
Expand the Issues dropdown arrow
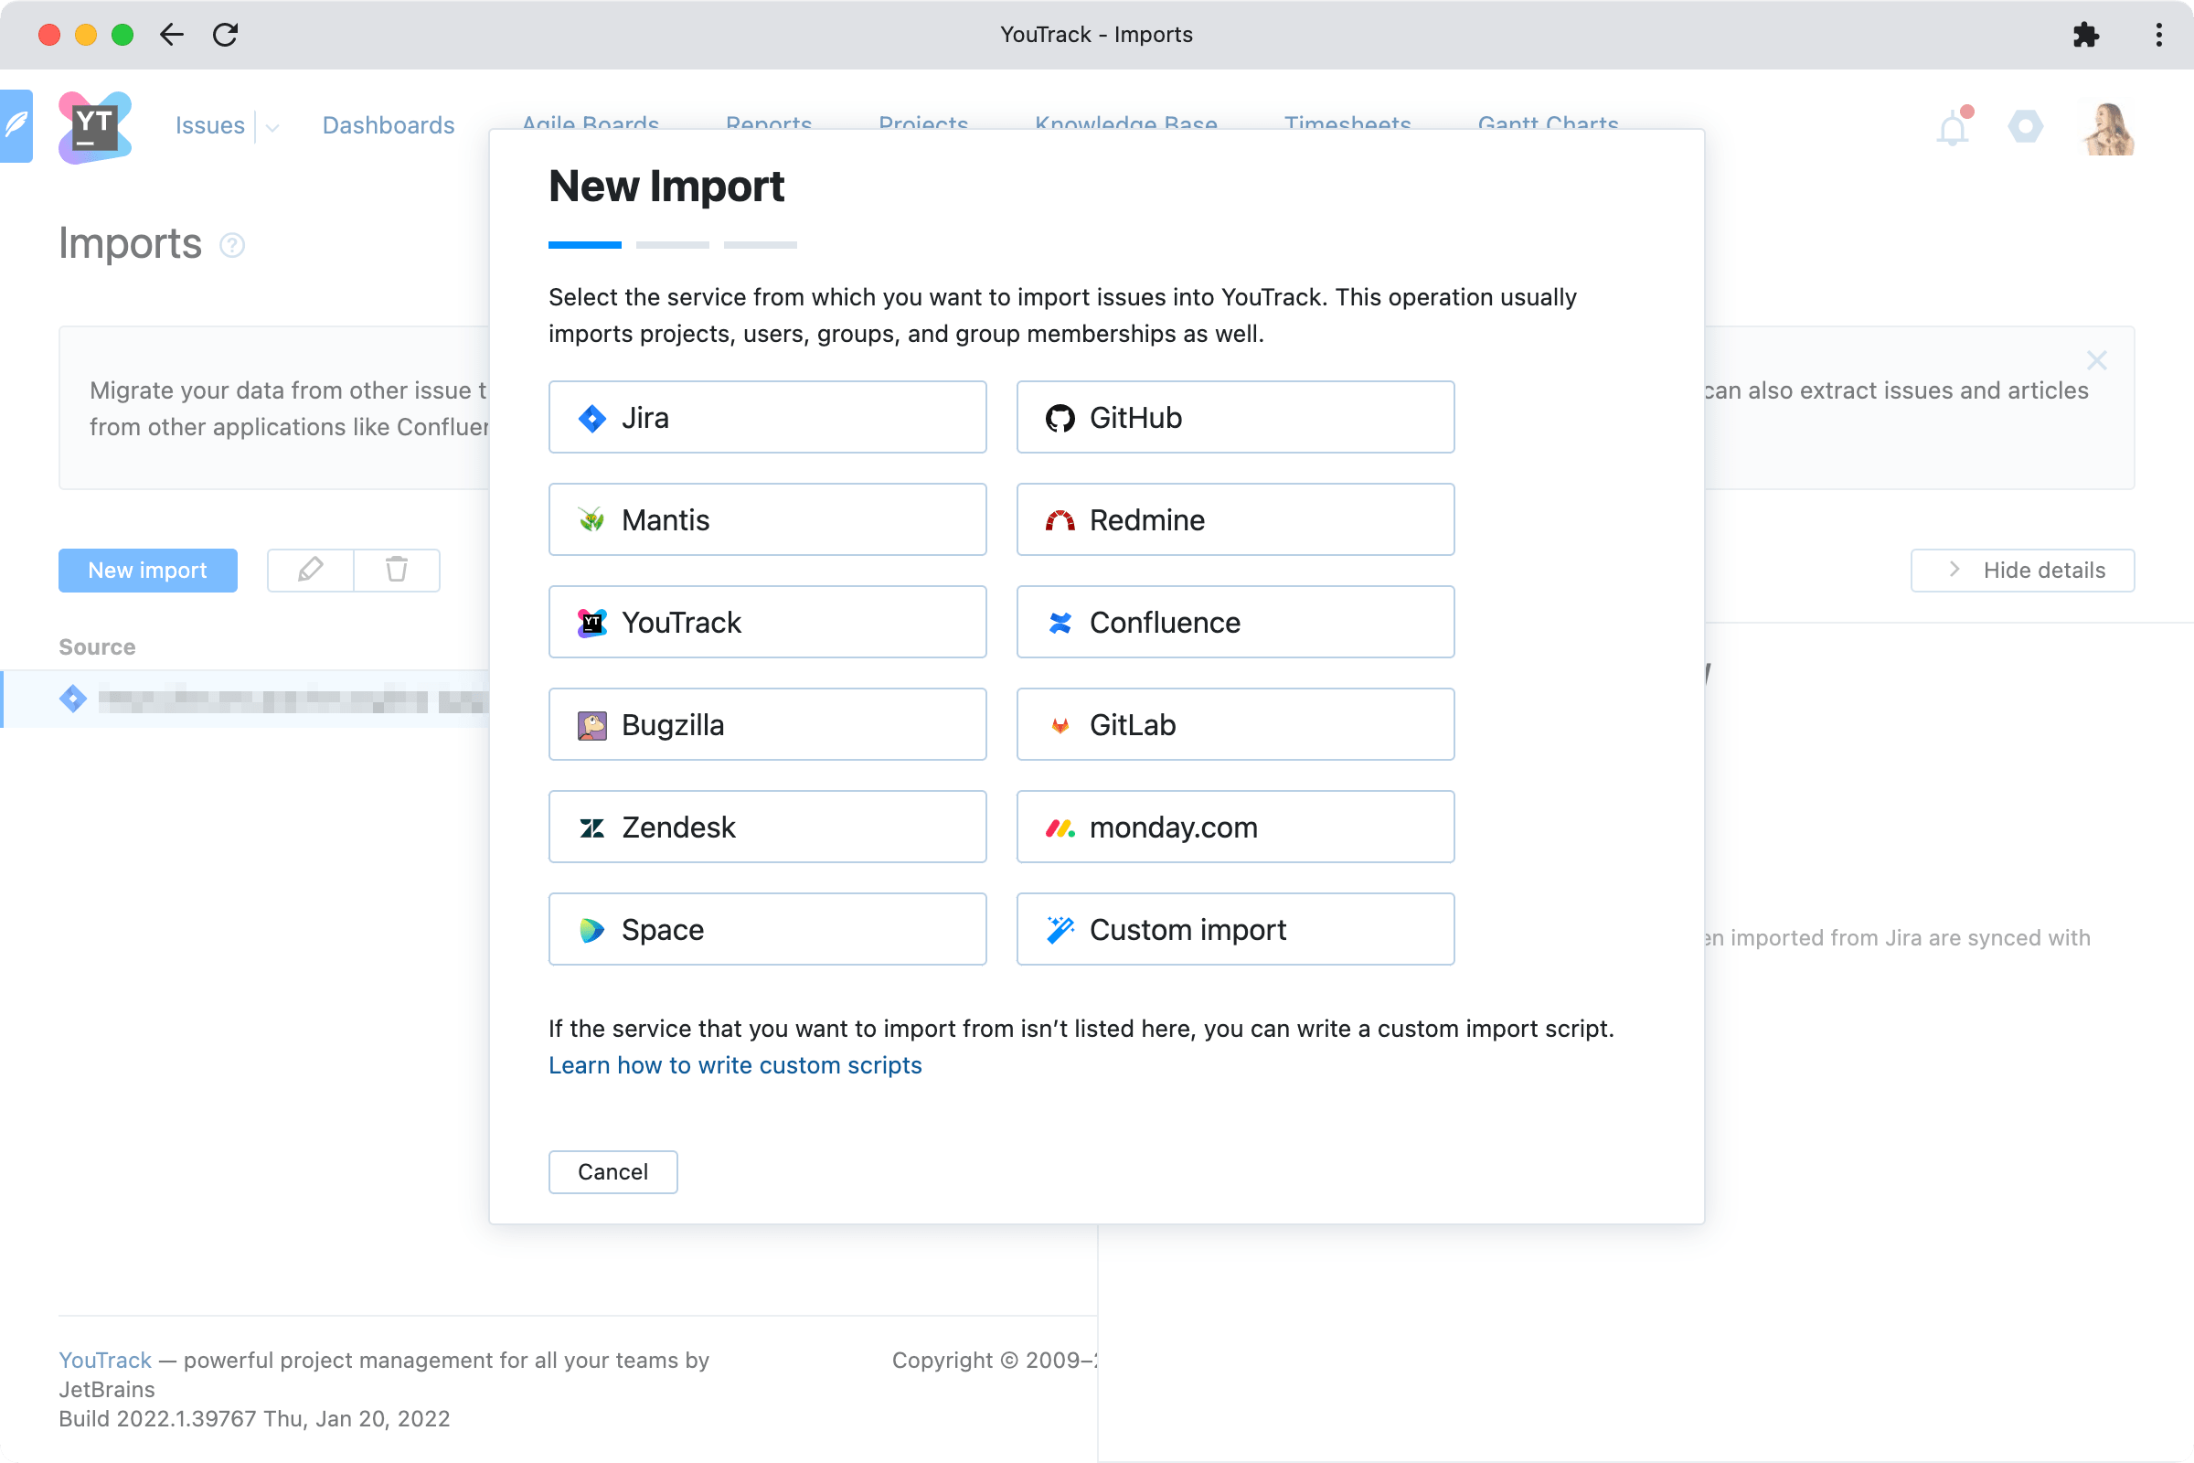click(x=272, y=127)
